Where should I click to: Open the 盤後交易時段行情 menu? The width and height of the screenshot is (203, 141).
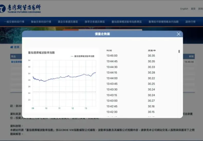[x=41, y=22]
